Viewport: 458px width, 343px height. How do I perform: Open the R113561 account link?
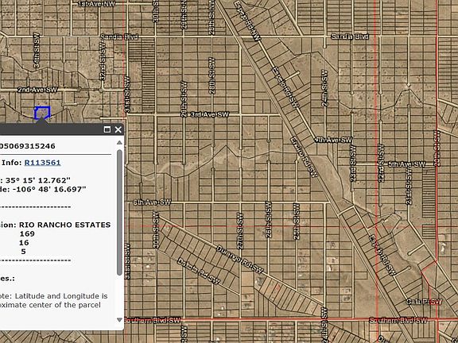(x=43, y=163)
